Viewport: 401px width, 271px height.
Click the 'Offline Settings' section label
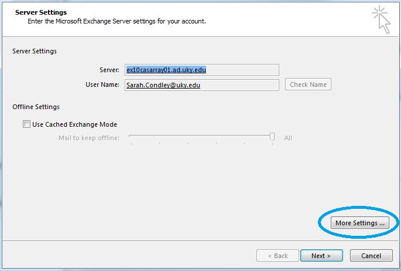pyautogui.click(x=36, y=107)
